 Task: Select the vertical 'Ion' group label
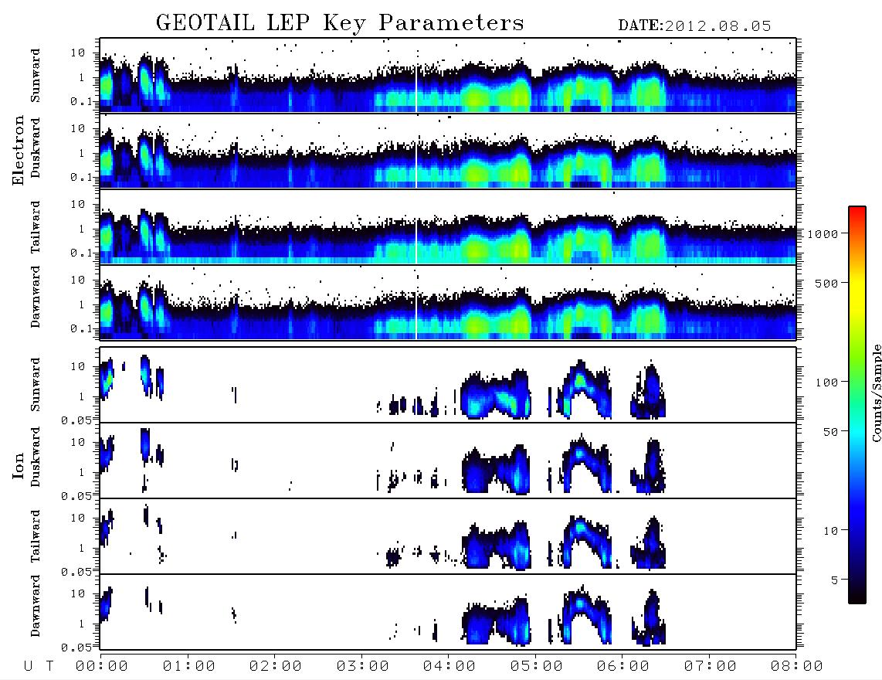point(18,465)
